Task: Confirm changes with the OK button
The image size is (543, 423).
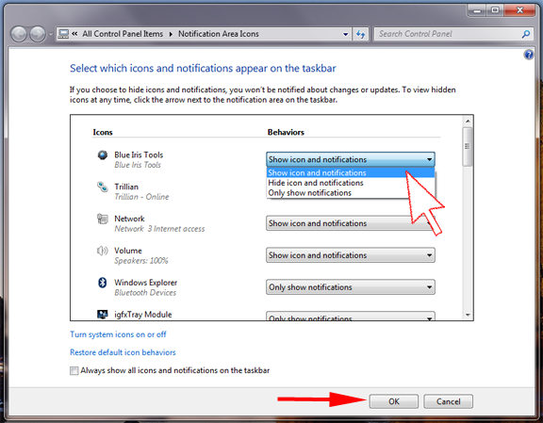Action: tap(394, 401)
